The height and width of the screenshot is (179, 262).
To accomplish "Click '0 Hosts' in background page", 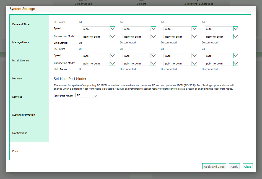I will pyautogui.click(x=141, y=4).
